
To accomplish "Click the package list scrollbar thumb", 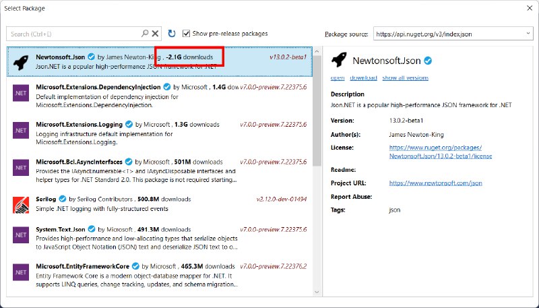I will (317, 111).
